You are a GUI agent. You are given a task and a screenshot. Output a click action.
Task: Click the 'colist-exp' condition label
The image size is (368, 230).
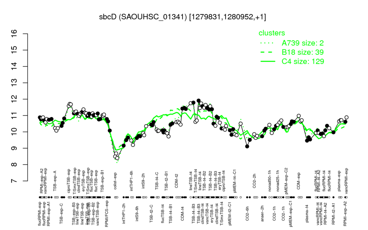tap(115, 181)
